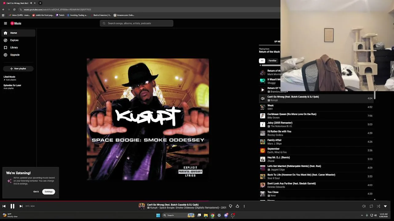The image size is (394, 221).
Task: Select Can't Go Wrong queue row
Action: click(x=317, y=99)
